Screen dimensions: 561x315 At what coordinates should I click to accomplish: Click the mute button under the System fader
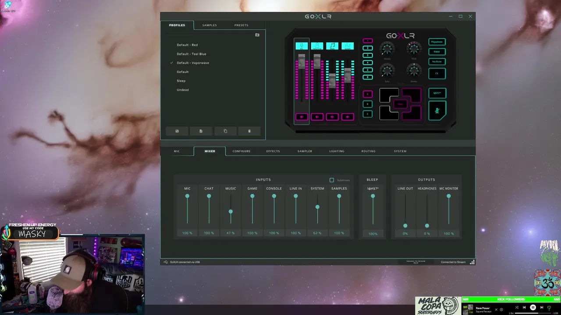[348, 117]
